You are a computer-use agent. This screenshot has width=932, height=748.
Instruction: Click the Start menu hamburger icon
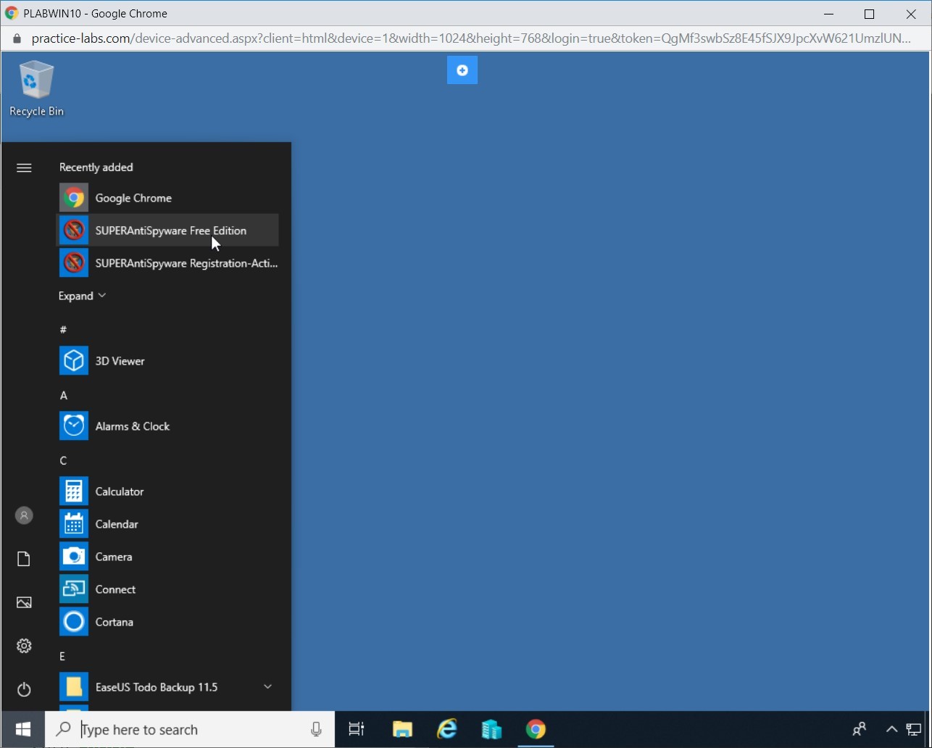(x=24, y=168)
